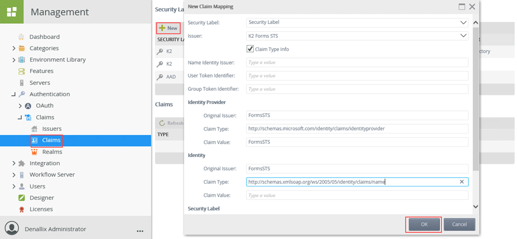The height and width of the screenshot is (239, 517).
Task: Click the Issuers house icon
Action: pyautogui.click(x=34, y=129)
